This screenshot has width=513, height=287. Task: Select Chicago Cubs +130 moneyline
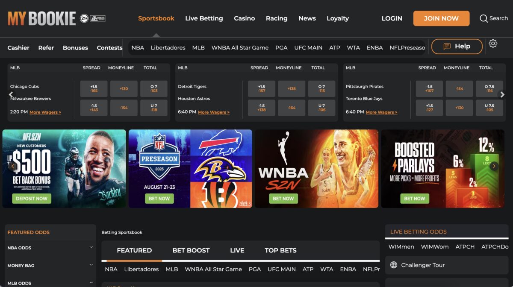click(124, 89)
